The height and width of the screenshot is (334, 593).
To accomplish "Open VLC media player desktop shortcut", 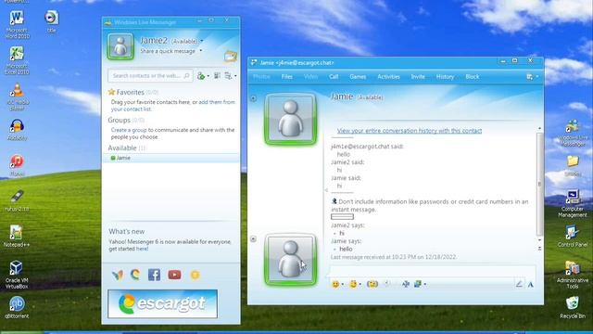I will point(17,96).
